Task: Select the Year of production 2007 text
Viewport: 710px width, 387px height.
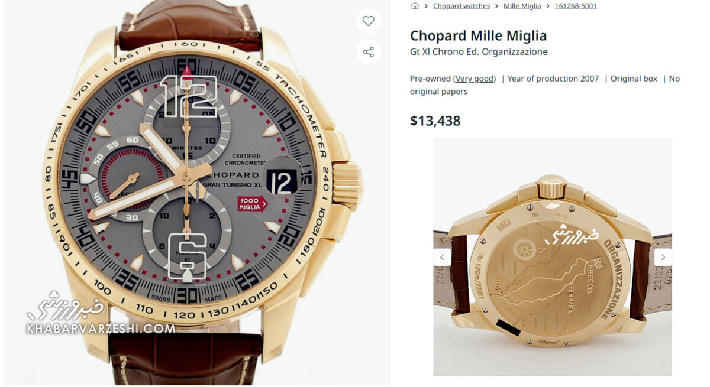Action: [x=553, y=79]
